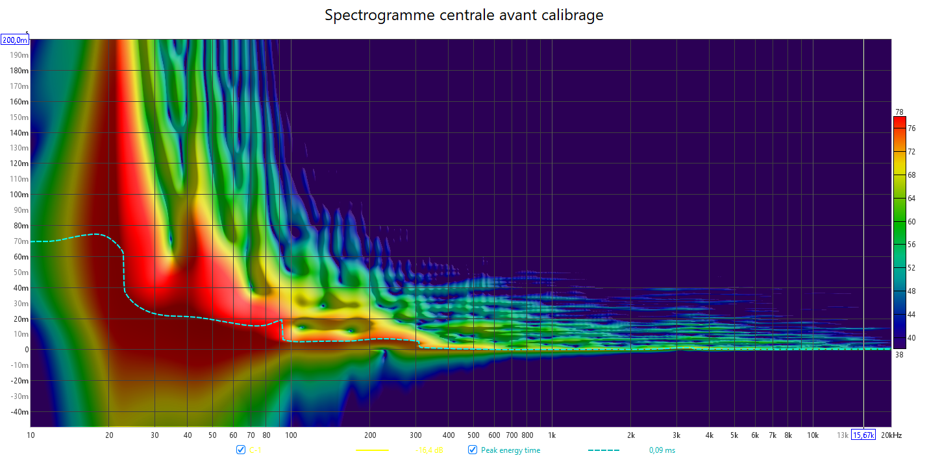Click the Peak energy time legend label

tap(510, 450)
